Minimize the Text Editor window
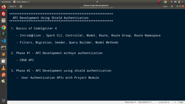The height and width of the screenshot is (104, 185). 177,6
